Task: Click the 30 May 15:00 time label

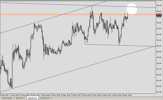Action: [x=127, y=95]
